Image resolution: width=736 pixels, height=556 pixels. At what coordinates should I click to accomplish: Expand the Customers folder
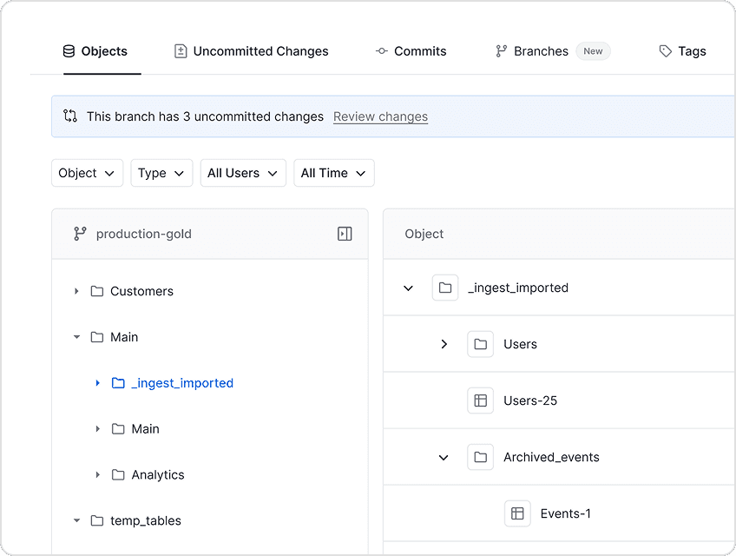click(76, 291)
